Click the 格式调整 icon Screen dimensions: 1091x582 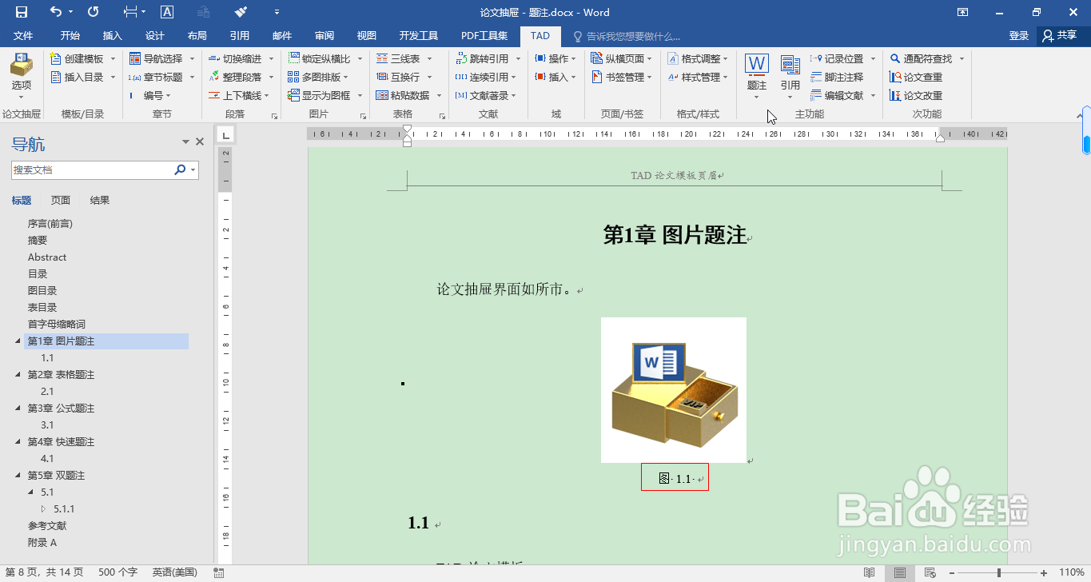click(673, 59)
